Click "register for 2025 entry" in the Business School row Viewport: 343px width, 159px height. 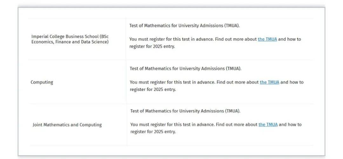tap(152, 46)
